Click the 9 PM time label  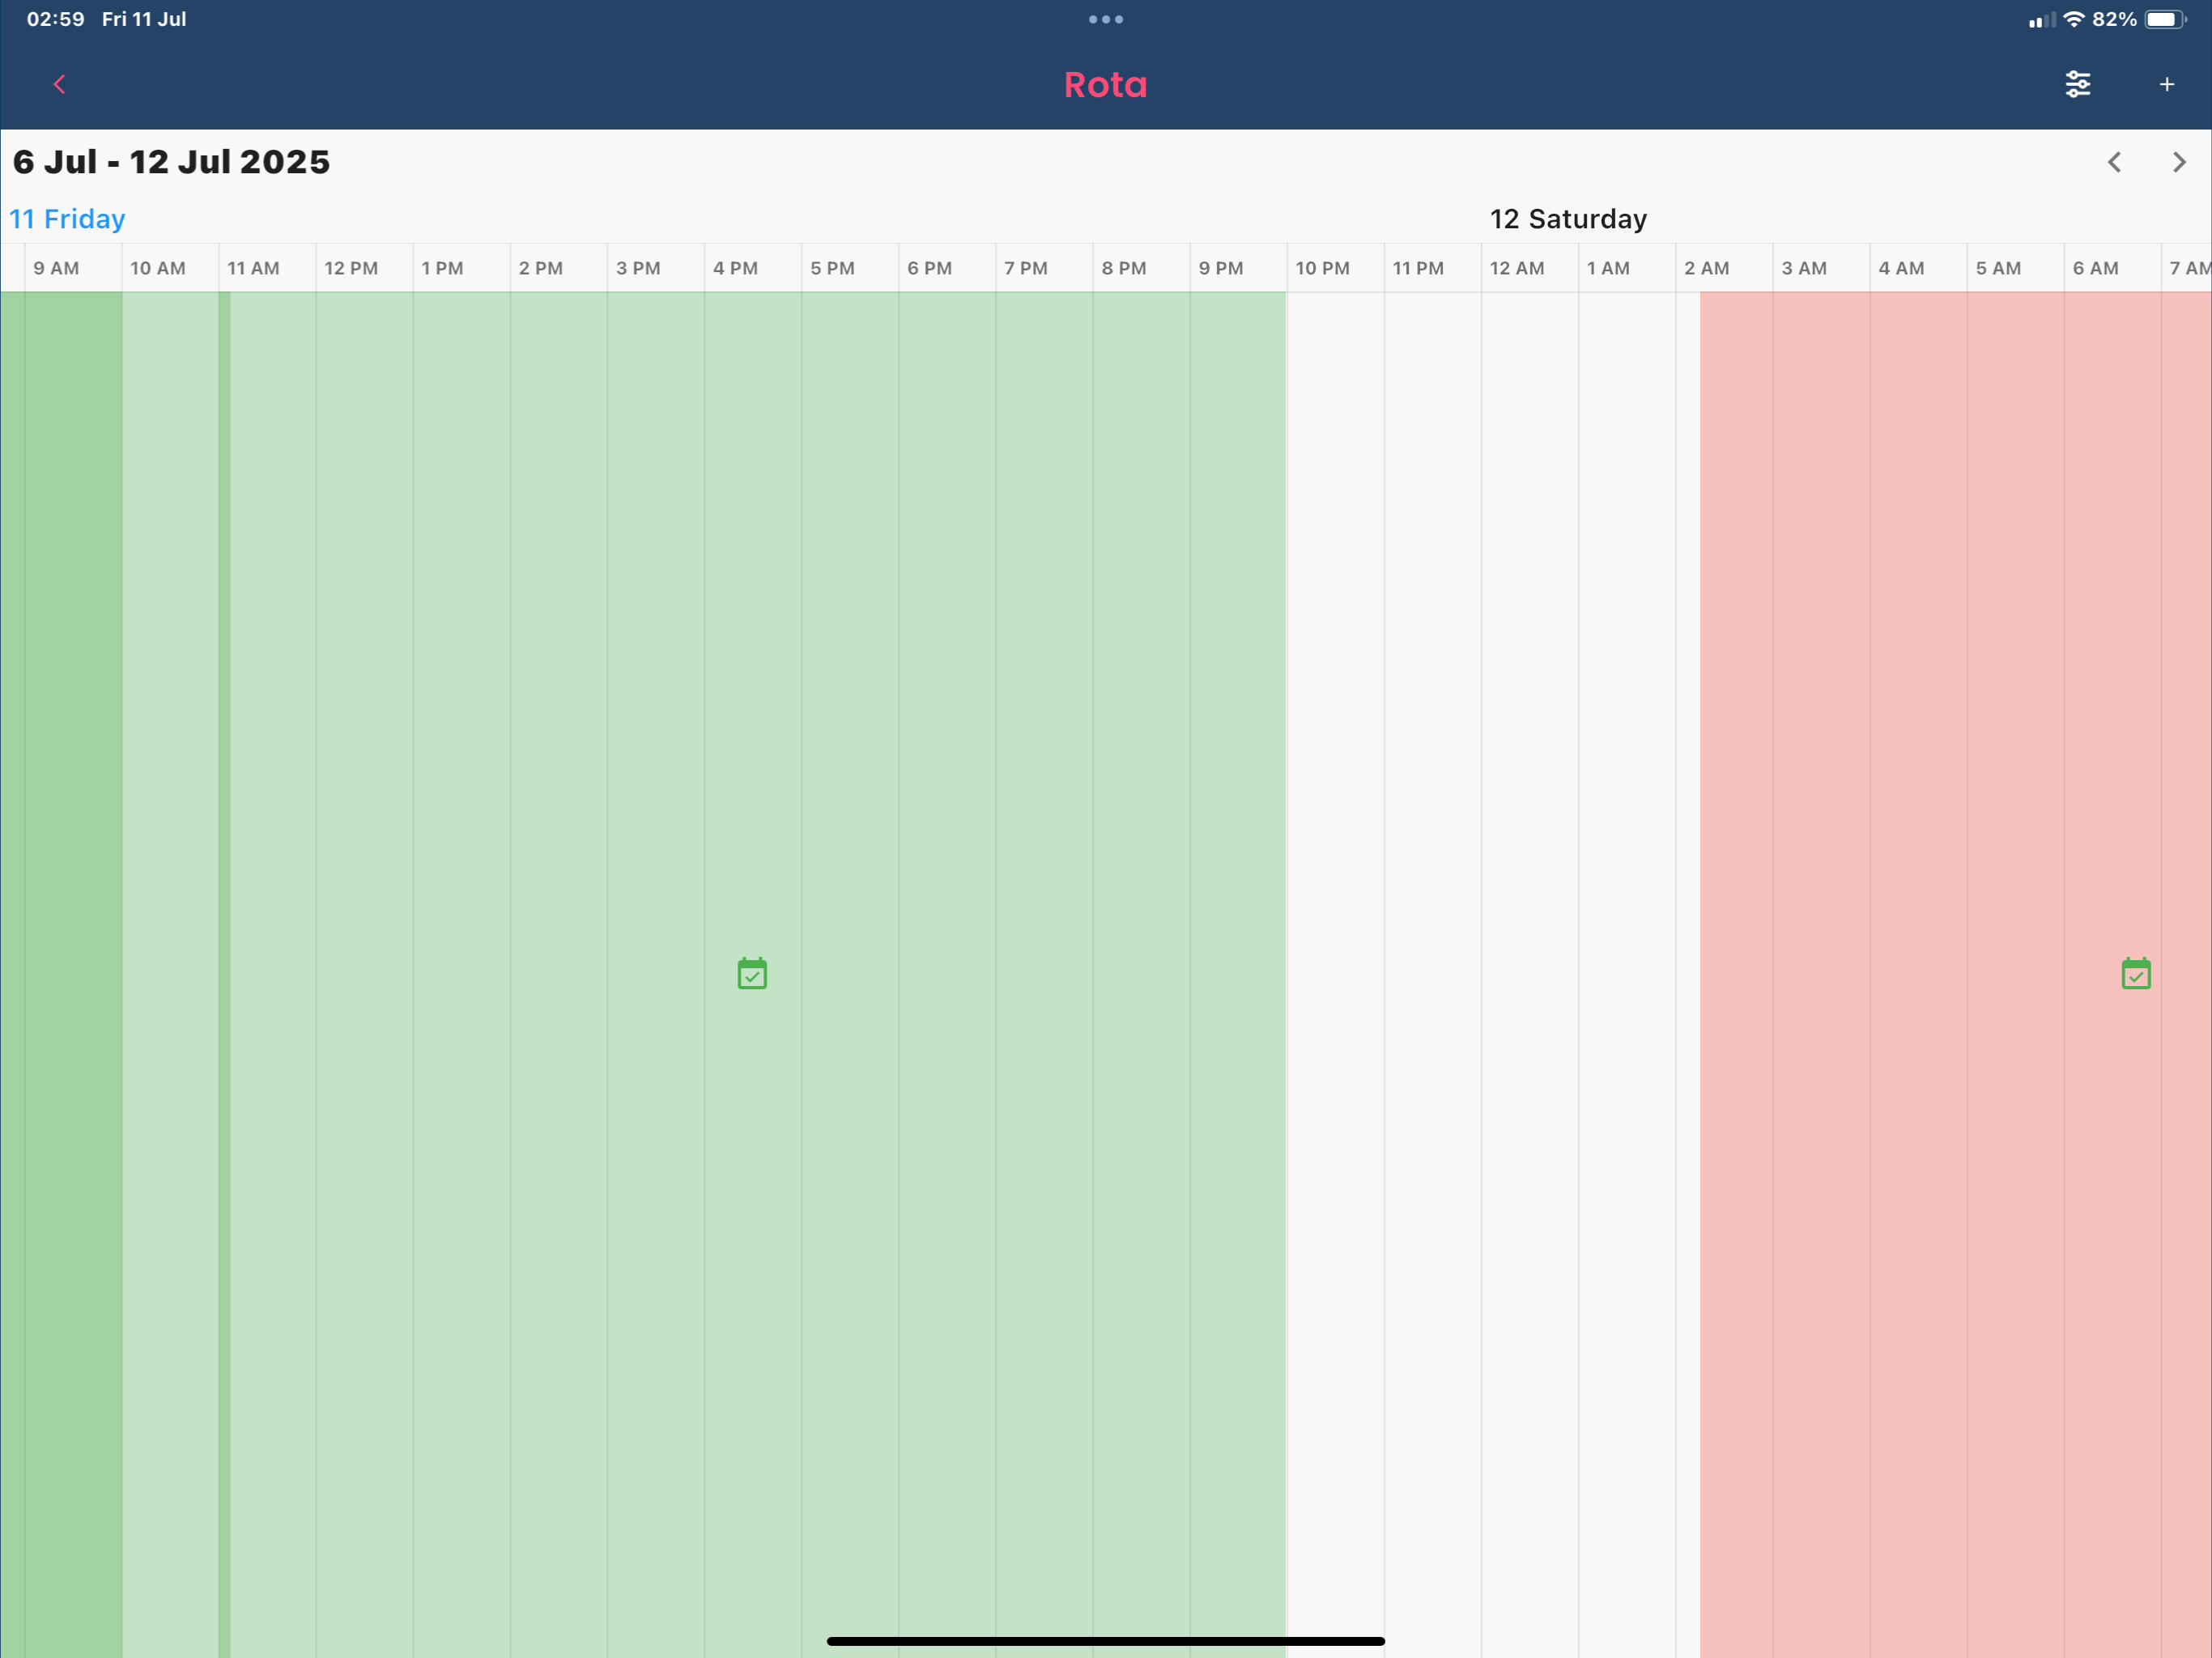1221,268
